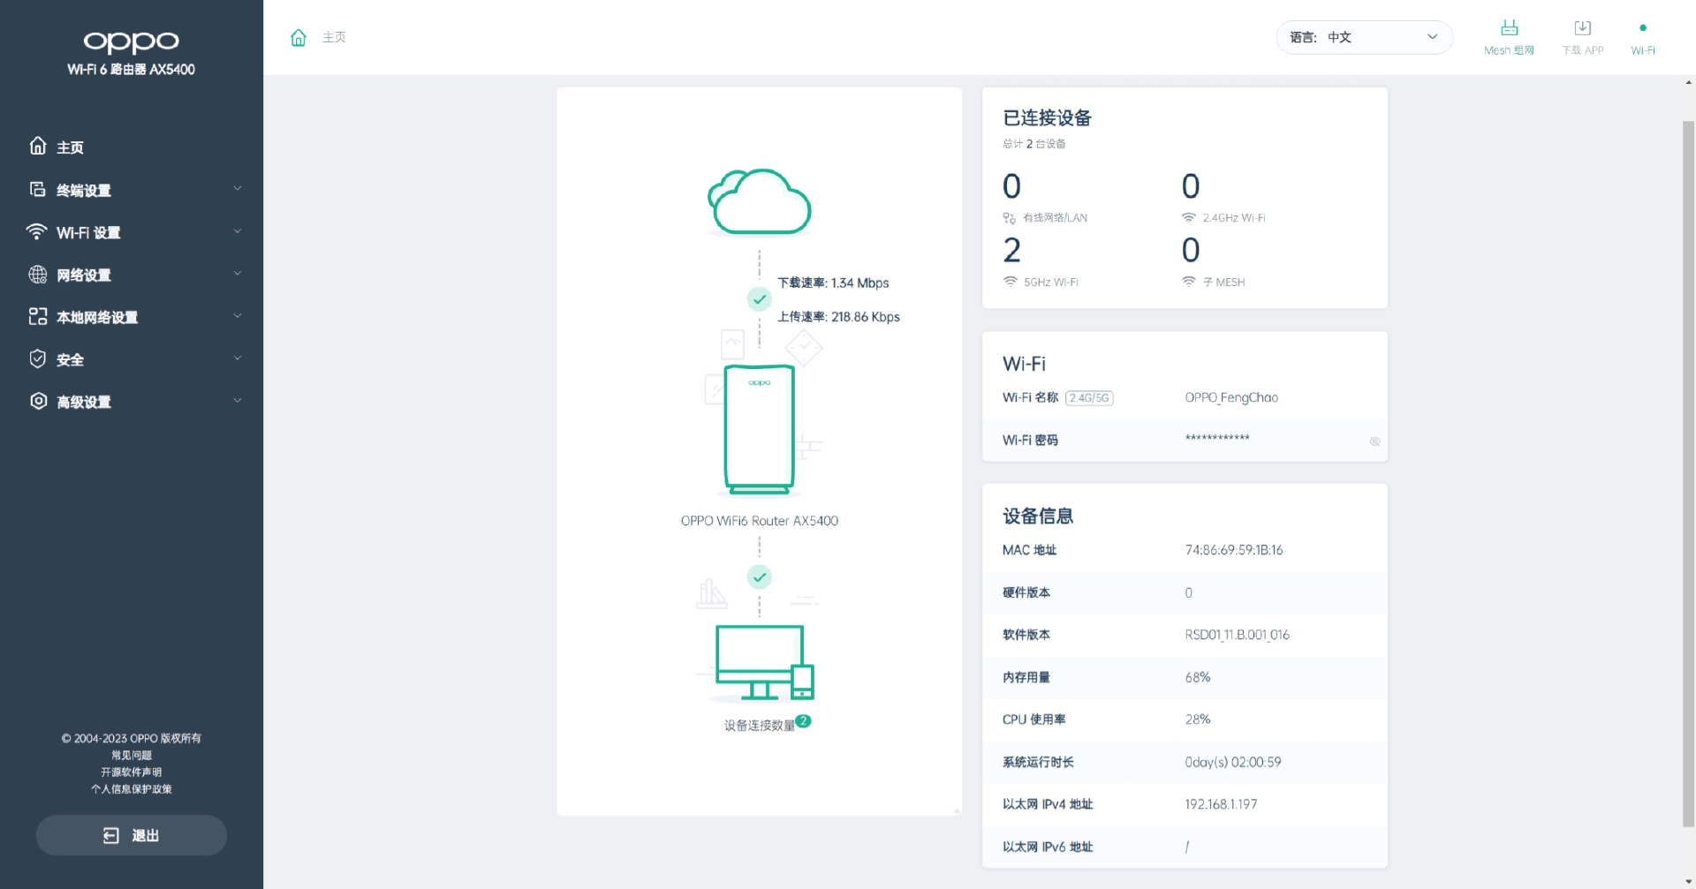Open the 语言 language dropdown
Screen dimensions: 1696x889
(1363, 38)
